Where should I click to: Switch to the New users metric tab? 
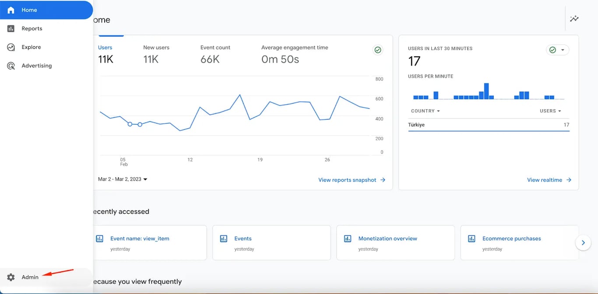click(x=156, y=53)
